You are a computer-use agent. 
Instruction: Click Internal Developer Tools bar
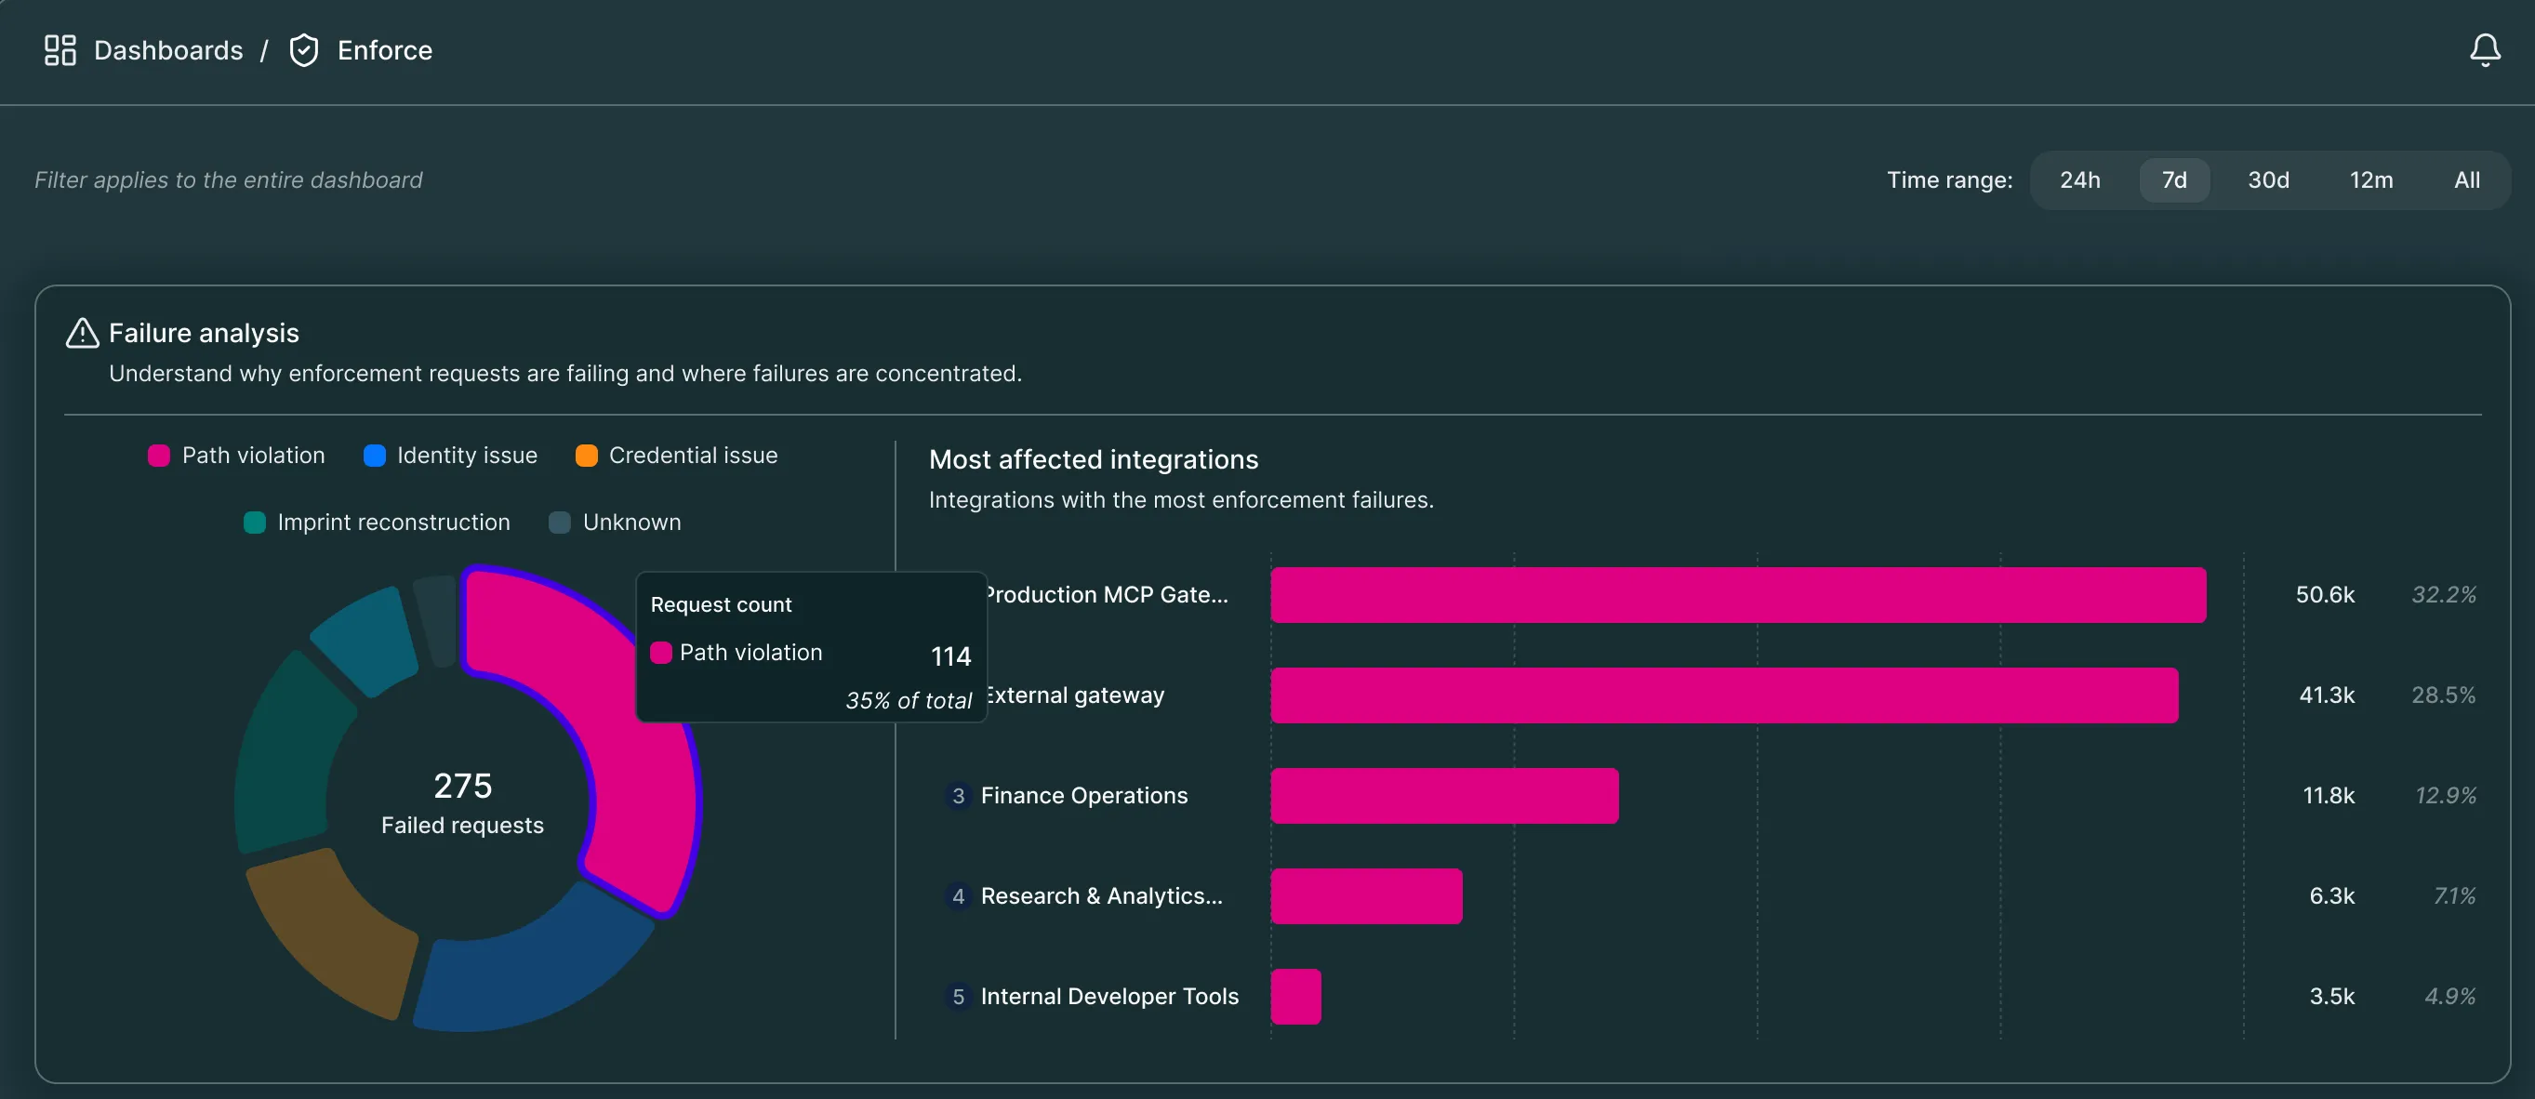(1295, 996)
